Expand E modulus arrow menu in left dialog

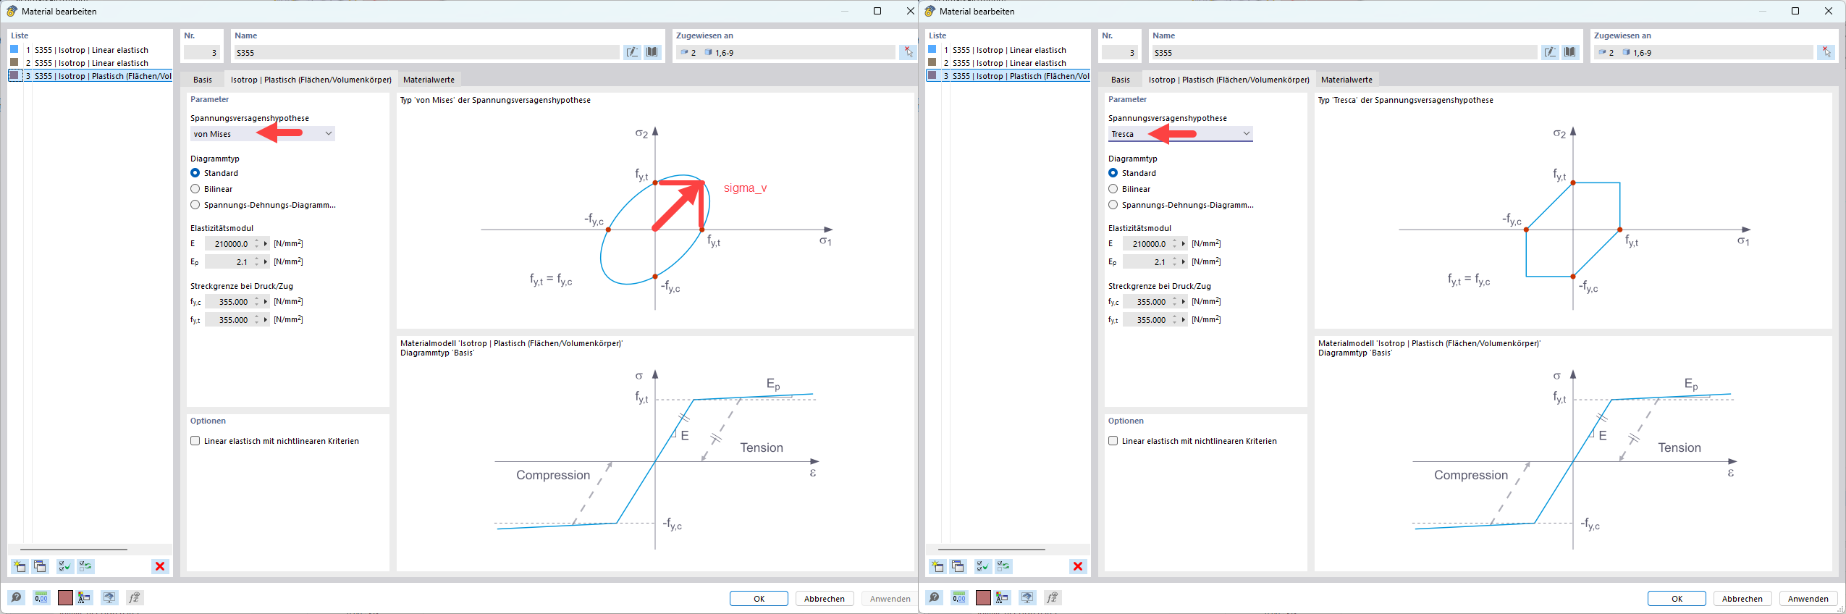[x=266, y=244]
